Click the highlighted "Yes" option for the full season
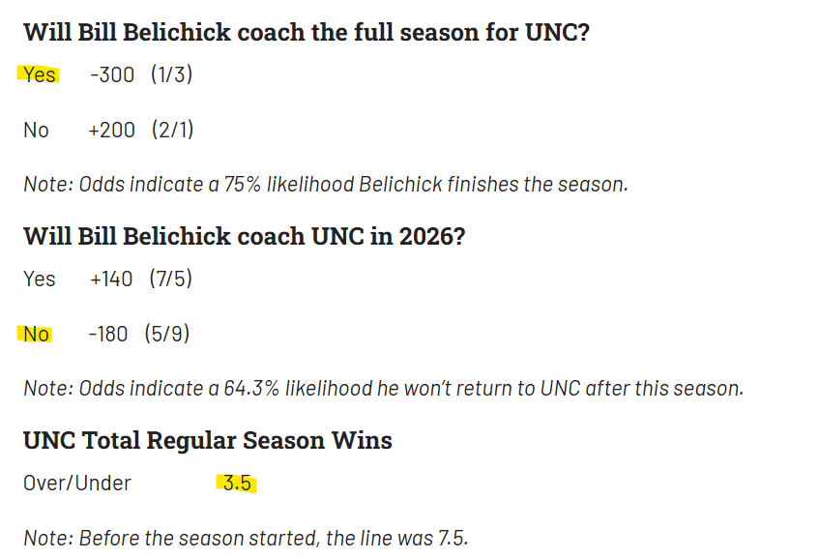Viewport: 819px width, 558px height. [40, 74]
